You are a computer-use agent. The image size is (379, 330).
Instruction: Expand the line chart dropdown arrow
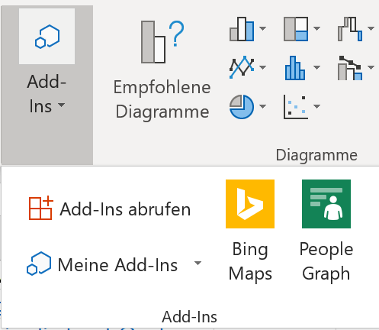263,67
